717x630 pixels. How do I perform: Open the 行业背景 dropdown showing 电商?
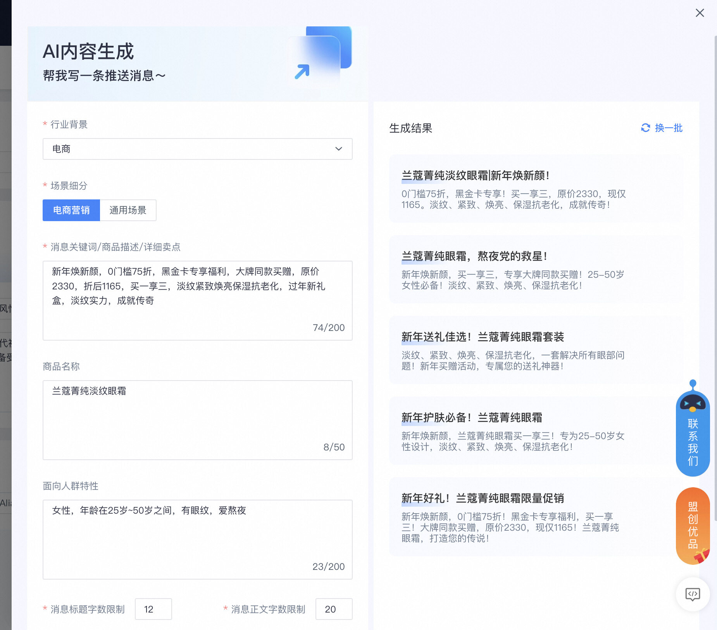click(197, 149)
